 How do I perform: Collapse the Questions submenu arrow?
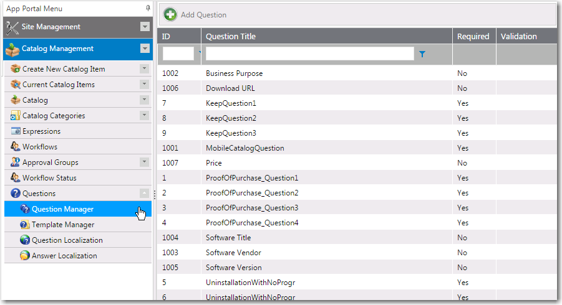tap(144, 194)
